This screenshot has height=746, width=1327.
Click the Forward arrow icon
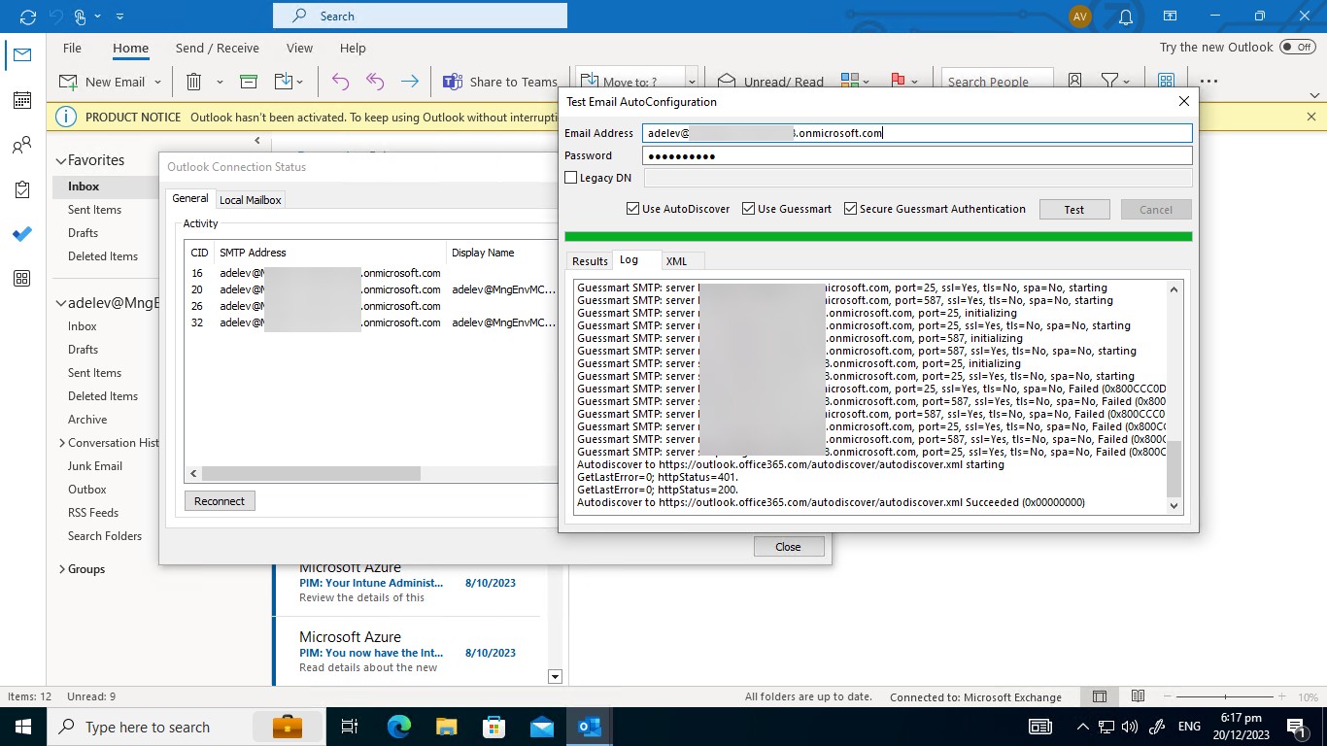(x=410, y=82)
